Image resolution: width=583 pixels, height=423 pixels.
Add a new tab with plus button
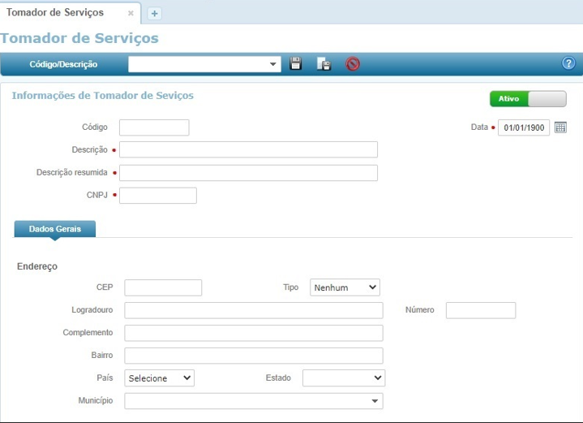pos(155,13)
